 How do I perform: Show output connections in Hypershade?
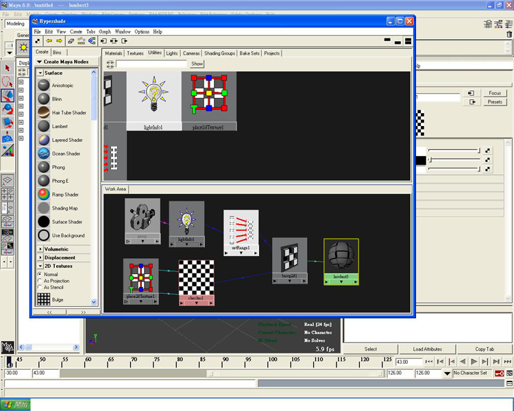point(124,41)
